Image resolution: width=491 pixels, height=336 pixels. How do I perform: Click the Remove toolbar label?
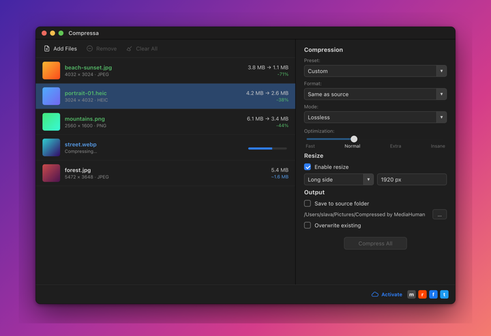[x=106, y=48]
